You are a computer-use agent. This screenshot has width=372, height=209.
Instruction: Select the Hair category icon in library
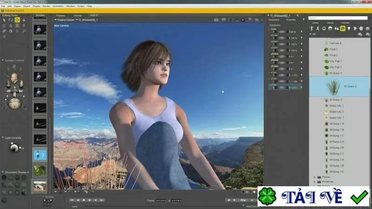(330, 28)
